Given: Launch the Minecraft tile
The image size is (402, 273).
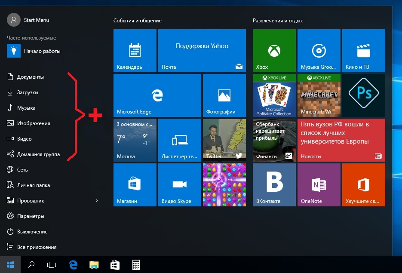Looking at the screenshot, I should coord(319,95).
